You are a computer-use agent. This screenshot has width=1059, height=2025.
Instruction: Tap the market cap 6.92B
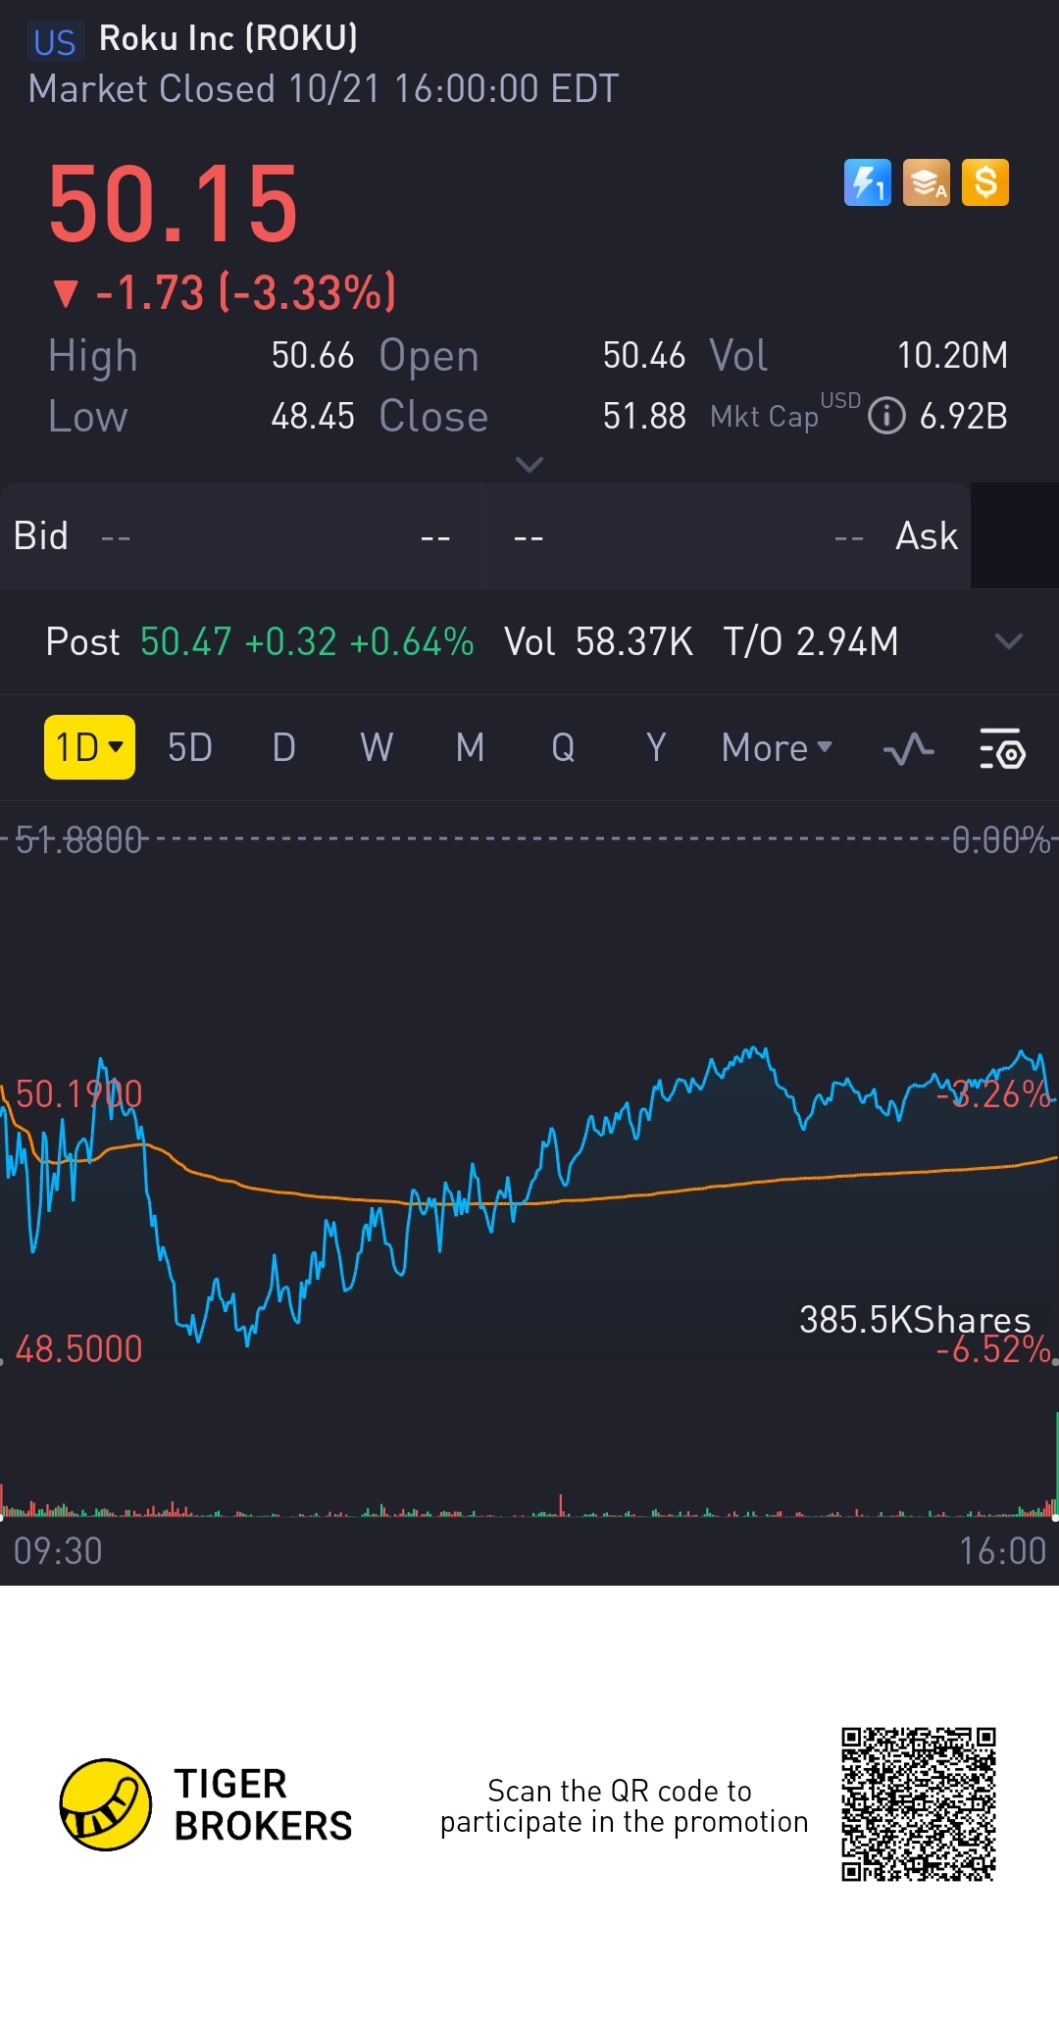click(964, 416)
